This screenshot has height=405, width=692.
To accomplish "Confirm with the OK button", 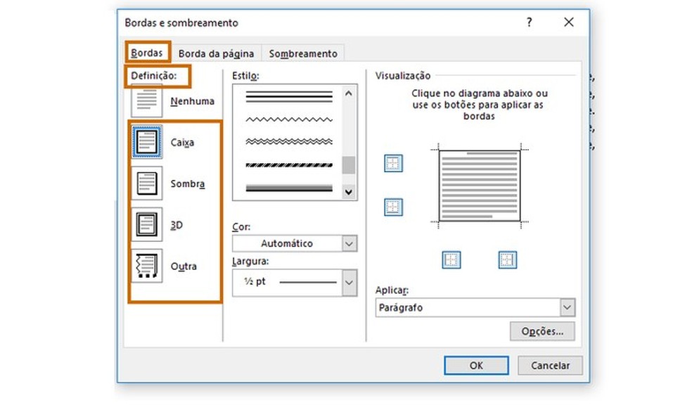I will [475, 366].
